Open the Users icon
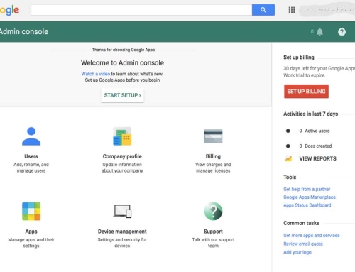This screenshot has height=272, width=355. tap(31, 136)
